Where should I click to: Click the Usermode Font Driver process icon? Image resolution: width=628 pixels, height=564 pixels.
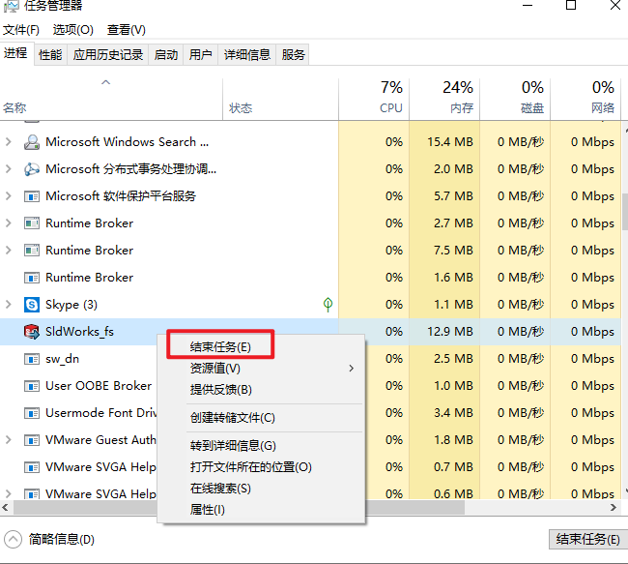coord(31,413)
